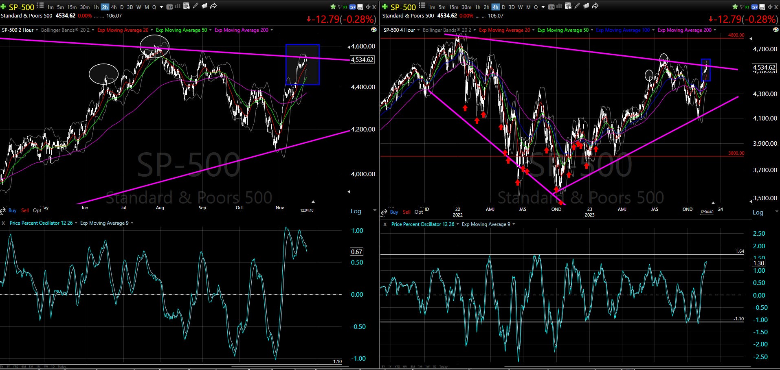
Task: Click the green star favorite icon in right chart
Action: click(x=735, y=7)
